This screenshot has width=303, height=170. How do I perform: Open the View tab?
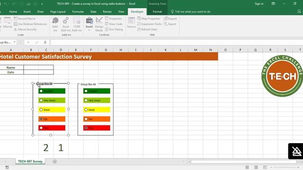(121, 11)
